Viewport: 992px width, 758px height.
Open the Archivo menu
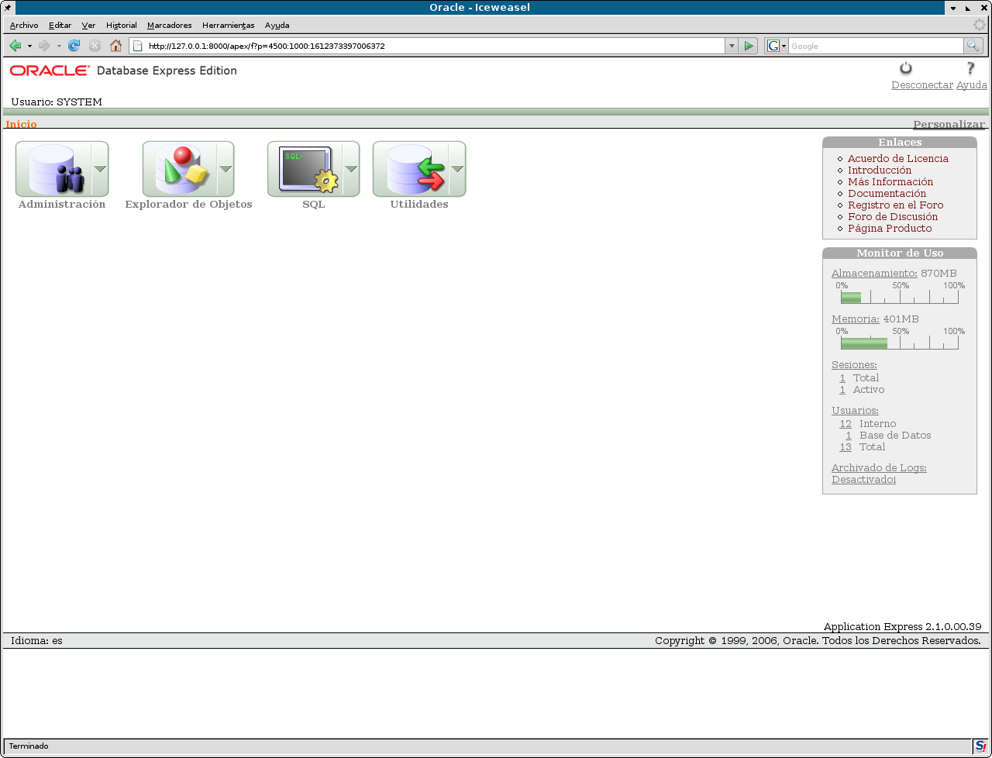point(24,26)
